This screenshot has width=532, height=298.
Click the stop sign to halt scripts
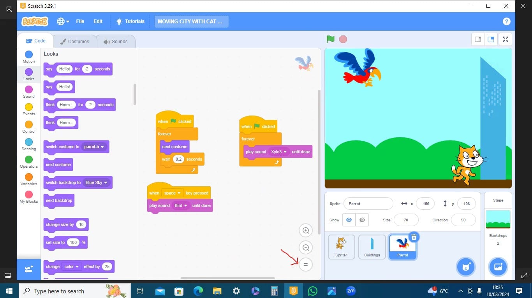point(342,39)
